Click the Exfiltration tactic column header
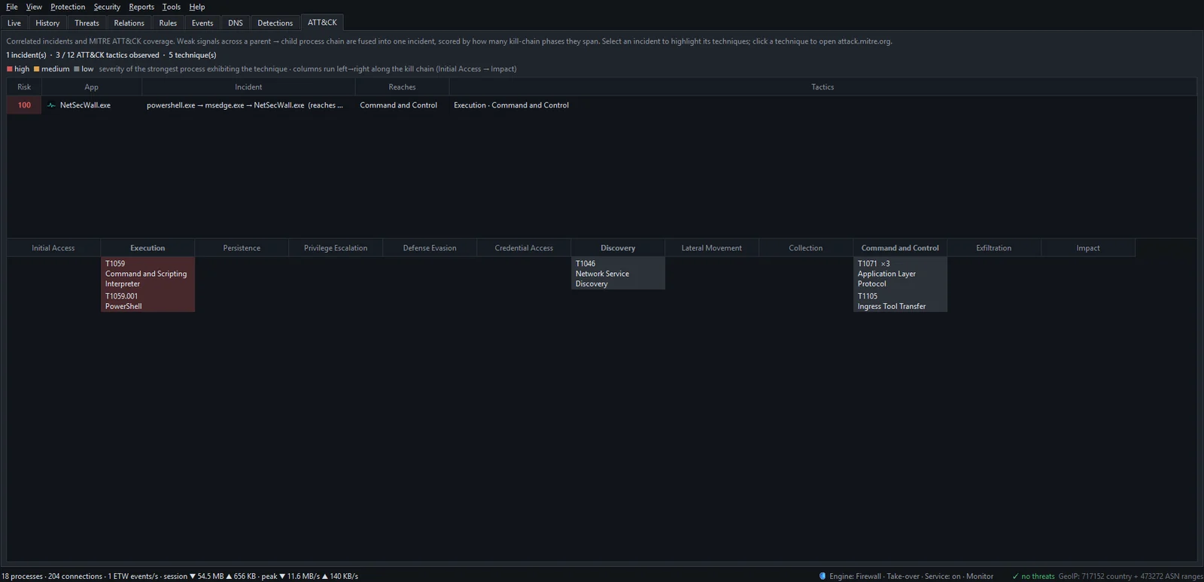The image size is (1204, 582). pos(994,248)
